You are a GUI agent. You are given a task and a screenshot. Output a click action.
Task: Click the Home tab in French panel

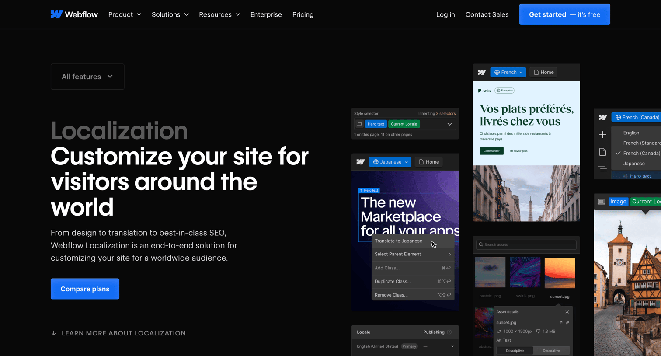[x=543, y=72]
